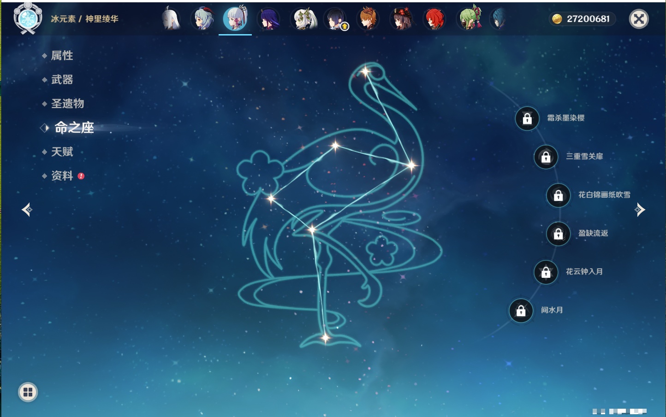666x417 pixels.
Task: Open the grid menu button at bottom-left
Action: pos(28,392)
